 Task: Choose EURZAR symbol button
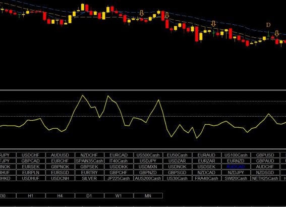point(207,161)
